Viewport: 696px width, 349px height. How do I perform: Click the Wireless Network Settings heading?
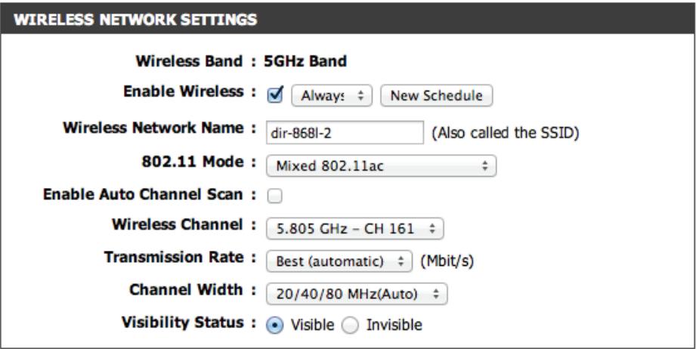tap(135, 20)
